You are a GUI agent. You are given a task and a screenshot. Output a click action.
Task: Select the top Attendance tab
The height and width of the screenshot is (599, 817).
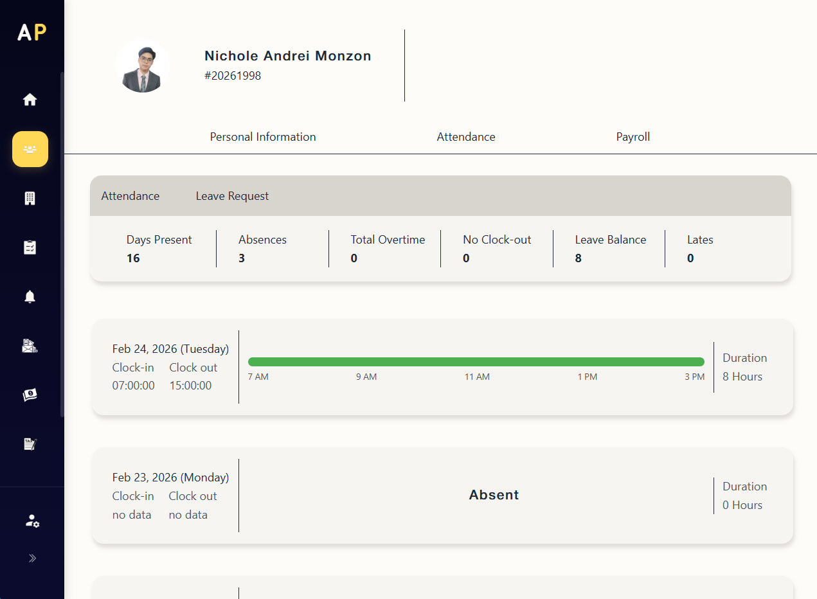pos(465,137)
